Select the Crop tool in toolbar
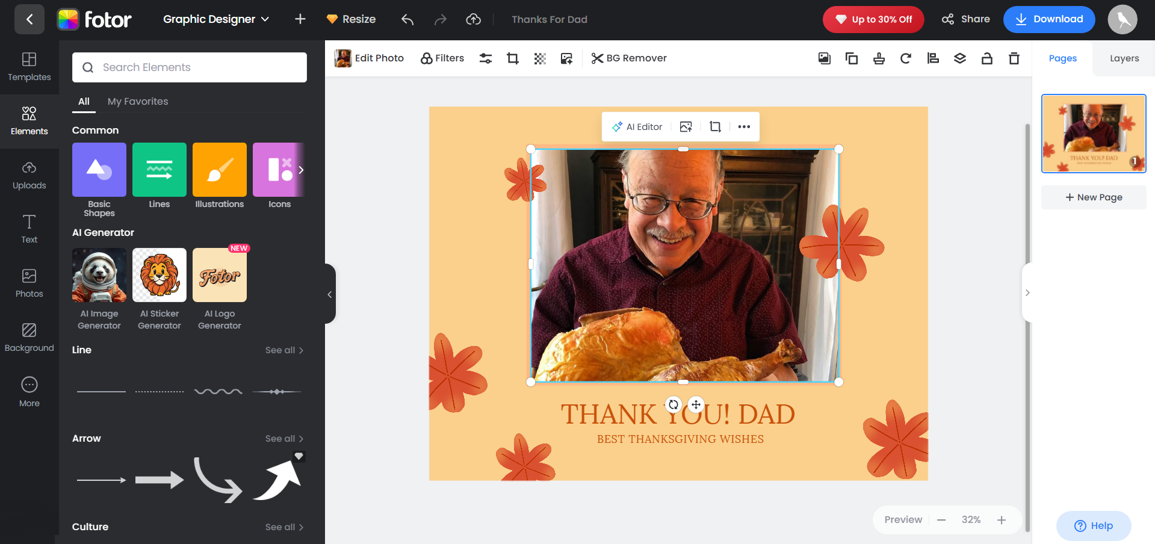Screen dimensions: 1155x544 coord(513,58)
